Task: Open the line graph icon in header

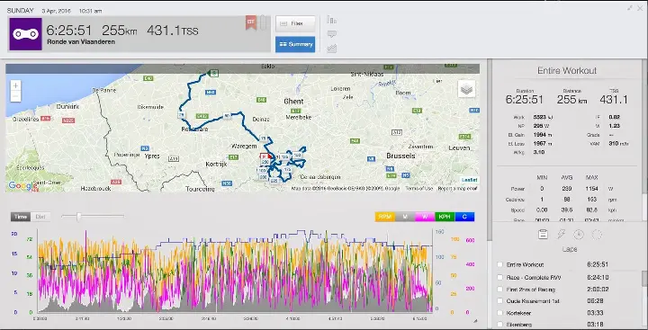Action: click(x=331, y=49)
